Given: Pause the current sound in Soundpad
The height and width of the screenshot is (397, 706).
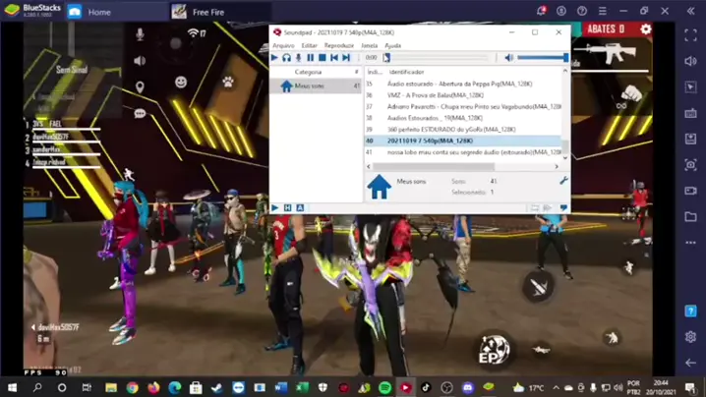Looking at the screenshot, I should 310,58.
